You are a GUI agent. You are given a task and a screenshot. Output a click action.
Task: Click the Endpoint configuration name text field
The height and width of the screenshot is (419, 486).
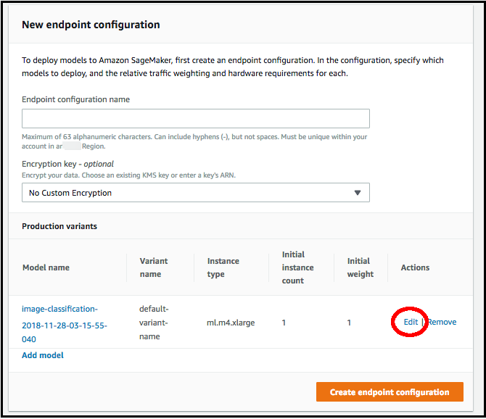(195, 119)
